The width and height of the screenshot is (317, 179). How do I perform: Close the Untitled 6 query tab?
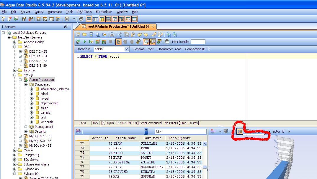pos(153,26)
